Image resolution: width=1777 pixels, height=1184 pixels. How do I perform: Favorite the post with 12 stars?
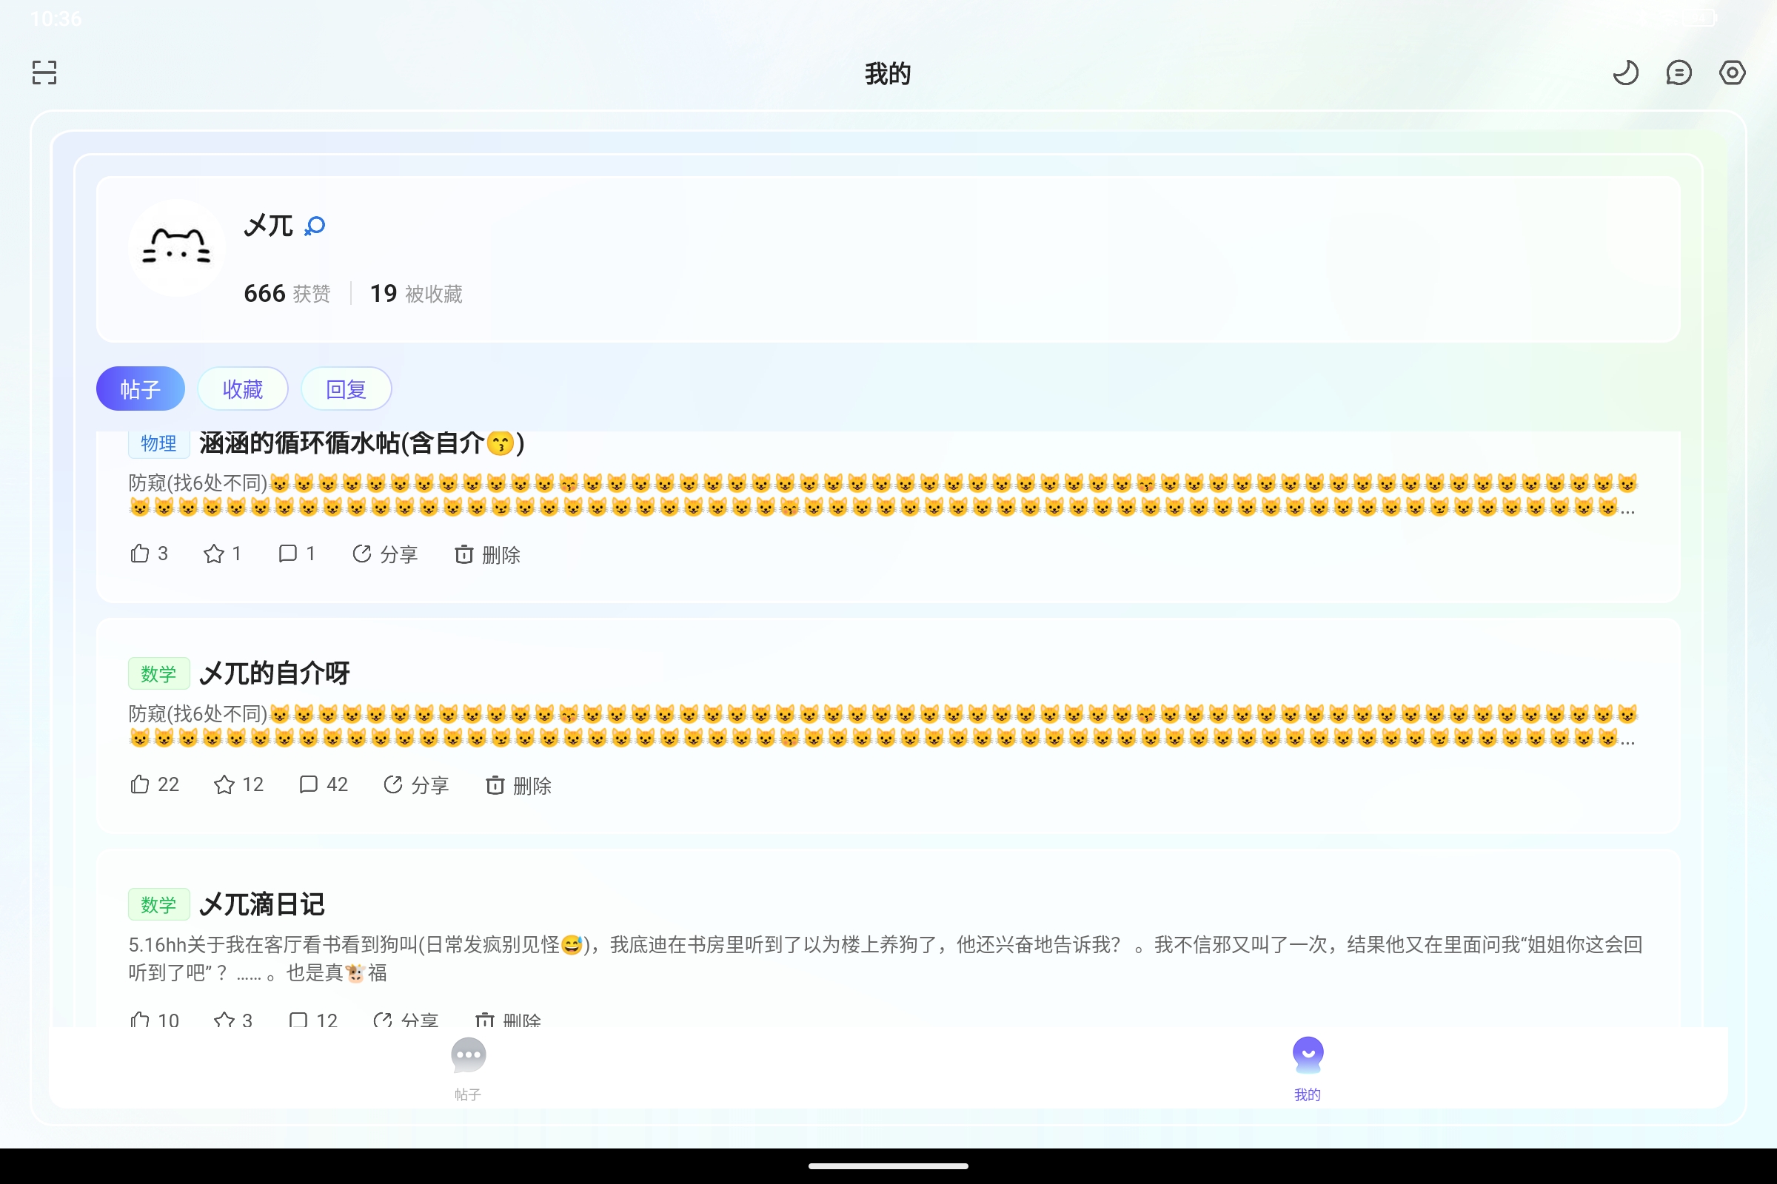click(x=238, y=785)
